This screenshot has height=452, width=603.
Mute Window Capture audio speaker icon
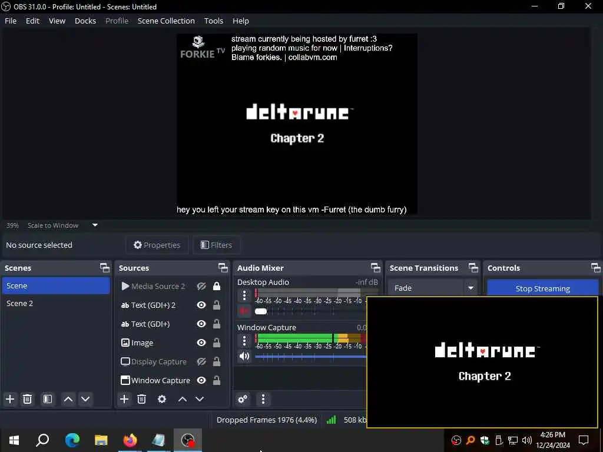click(x=244, y=356)
